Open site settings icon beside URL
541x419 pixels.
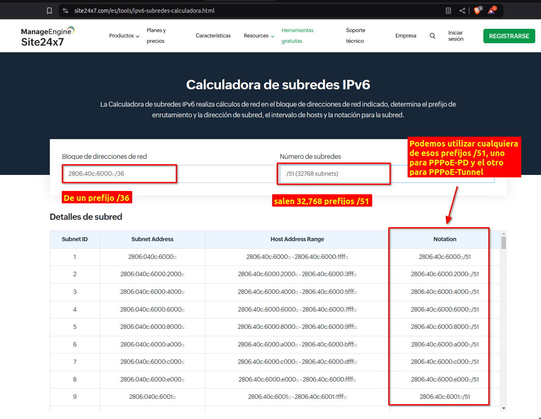click(65, 11)
